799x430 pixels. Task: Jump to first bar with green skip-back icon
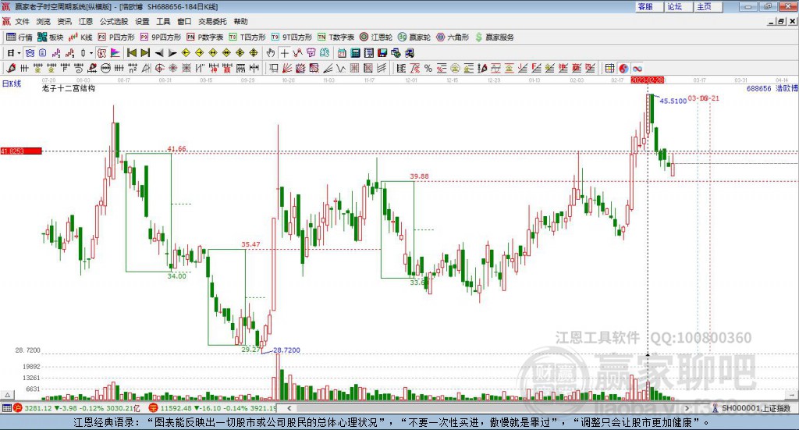(x=131, y=53)
